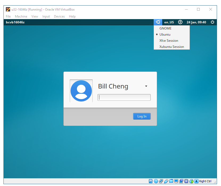Open the en_US language selector

click(x=169, y=22)
